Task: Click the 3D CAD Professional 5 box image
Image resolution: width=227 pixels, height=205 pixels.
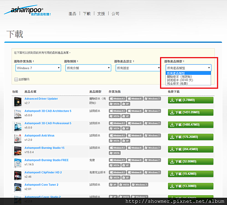Action: [x=18, y=126]
